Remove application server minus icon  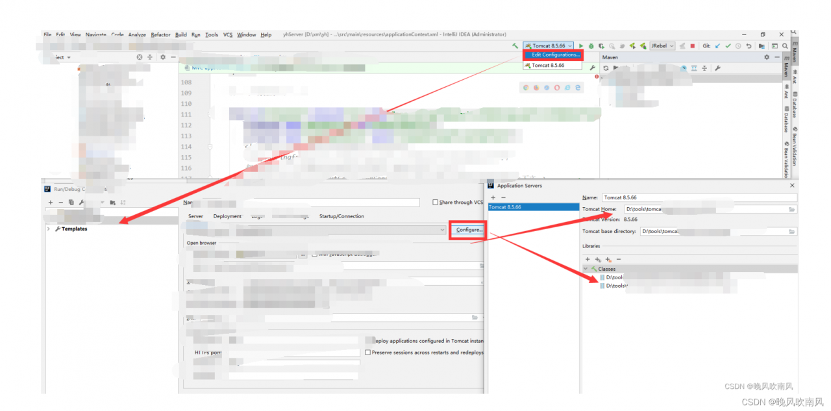tap(503, 197)
